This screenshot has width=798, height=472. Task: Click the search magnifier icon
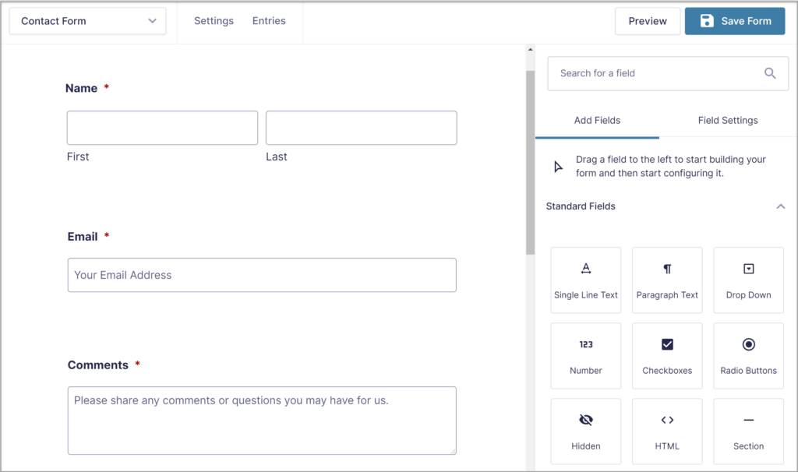(770, 72)
